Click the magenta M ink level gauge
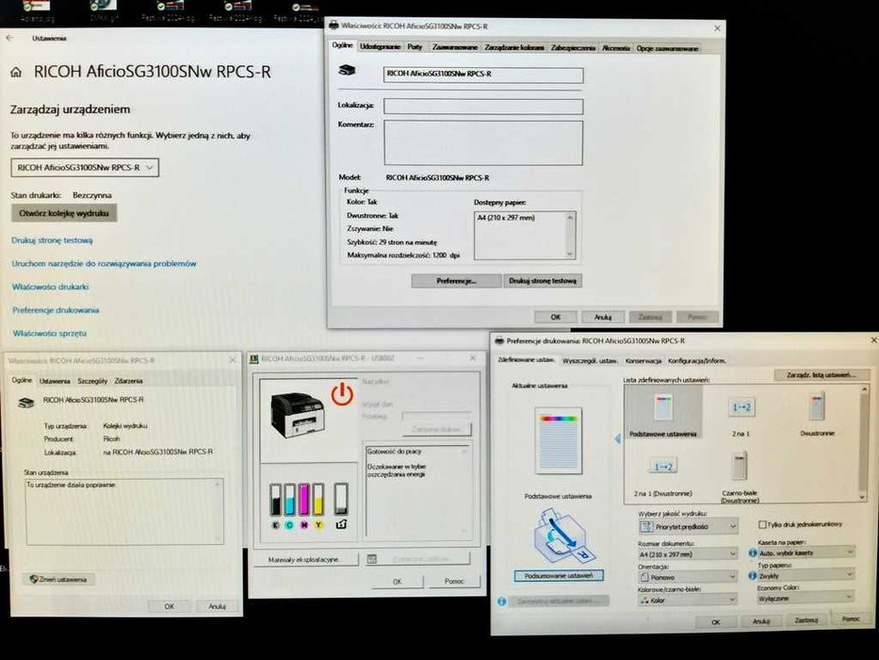Viewport: 879px width, 660px height. tap(304, 500)
